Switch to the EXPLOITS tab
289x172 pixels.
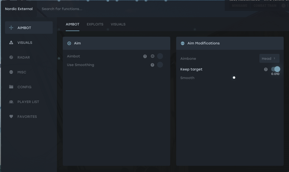(x=95, y=24)
